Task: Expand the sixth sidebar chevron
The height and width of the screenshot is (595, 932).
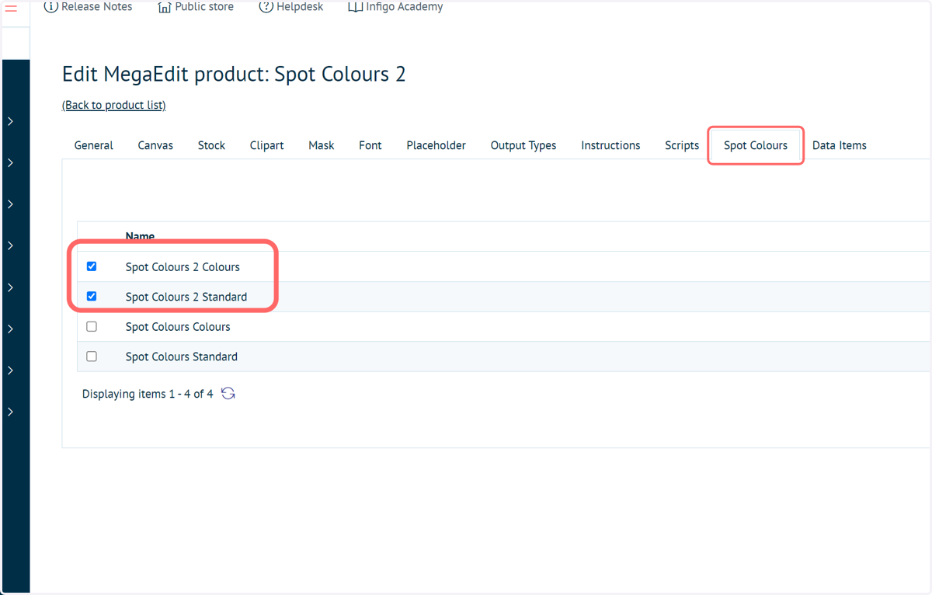Action: coord(10,329)
